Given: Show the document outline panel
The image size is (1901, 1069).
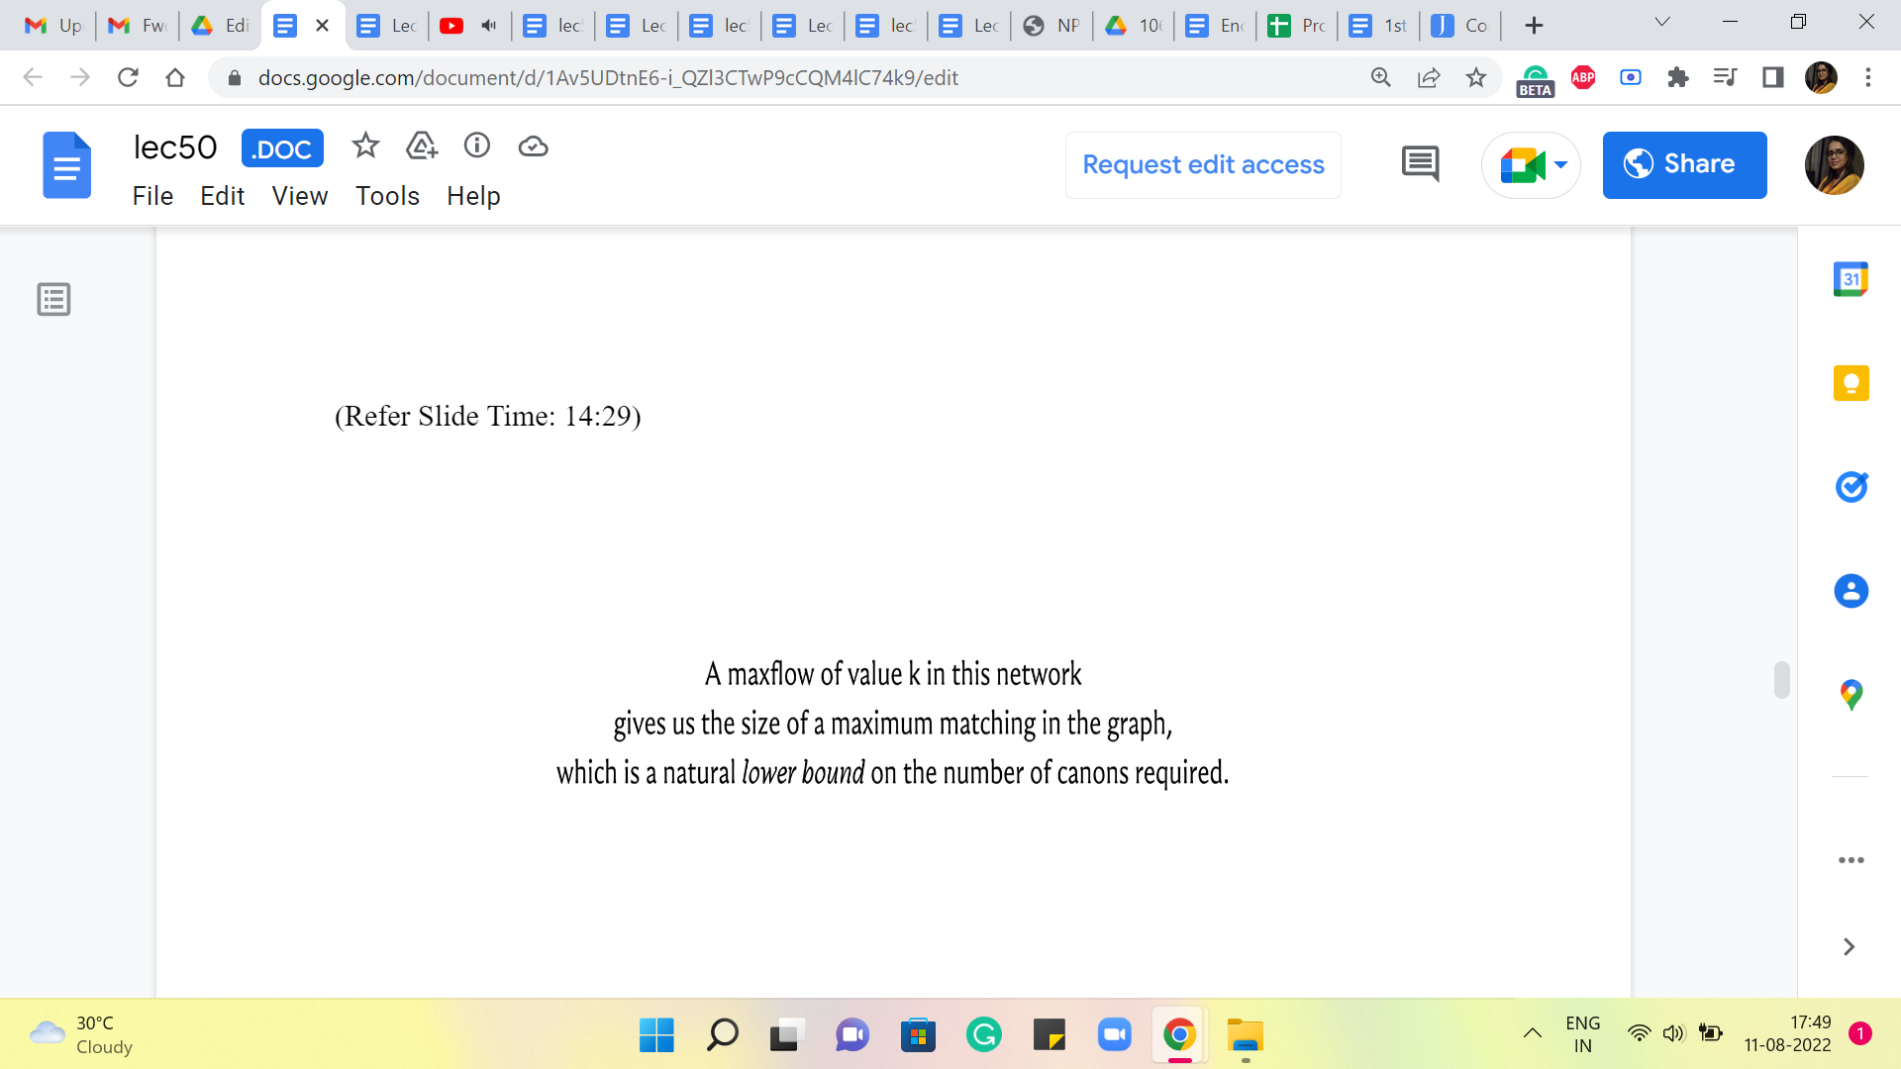Looking at the screenshot, I should point(53,299).
